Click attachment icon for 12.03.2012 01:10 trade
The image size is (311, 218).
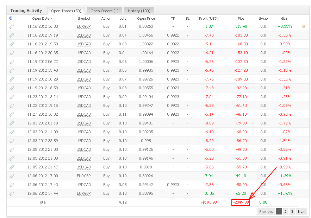12,123
